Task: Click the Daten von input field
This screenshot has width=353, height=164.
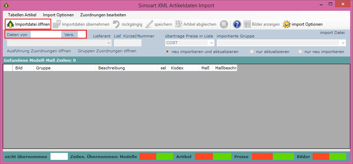Action: tap(46, 35)
